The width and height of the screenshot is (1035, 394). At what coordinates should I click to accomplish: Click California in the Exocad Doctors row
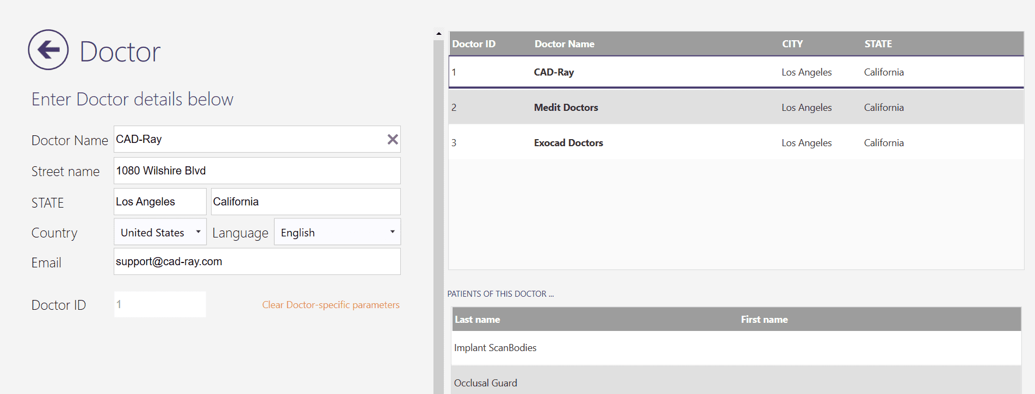[x=884, y=143]
